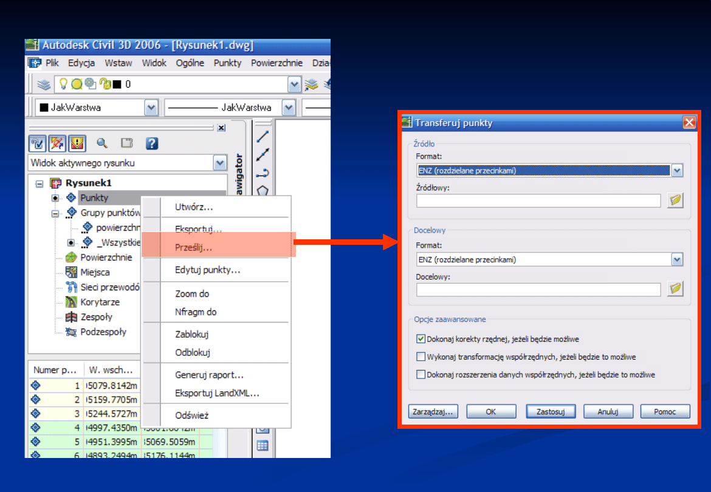The height and width of the screenshot is (492, 711).
Task: Collapse the Grupy punktów node
Action: tap(55, 213)
